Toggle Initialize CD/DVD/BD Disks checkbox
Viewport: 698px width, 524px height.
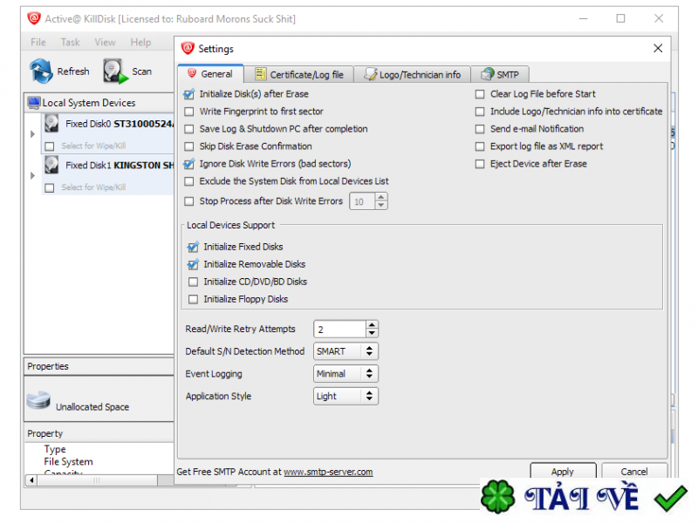pyautogui.click(x=194, y=282)
